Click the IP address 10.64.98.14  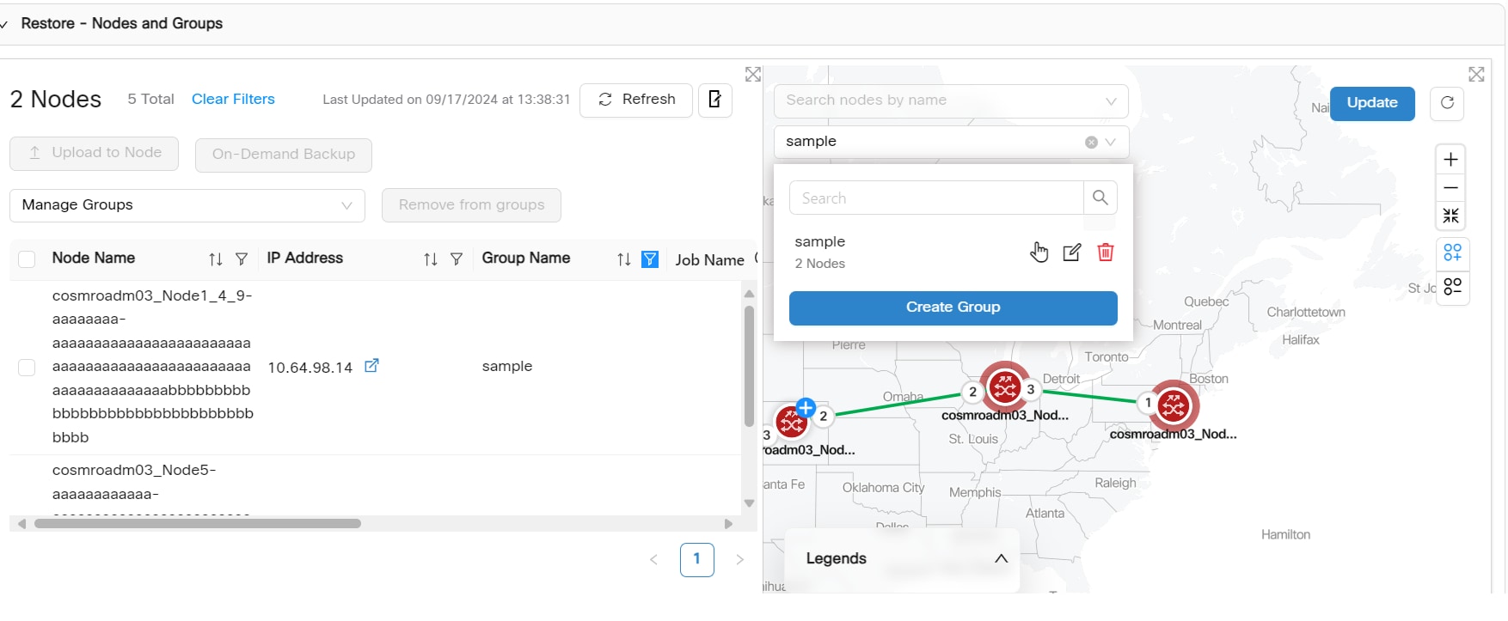310,368
